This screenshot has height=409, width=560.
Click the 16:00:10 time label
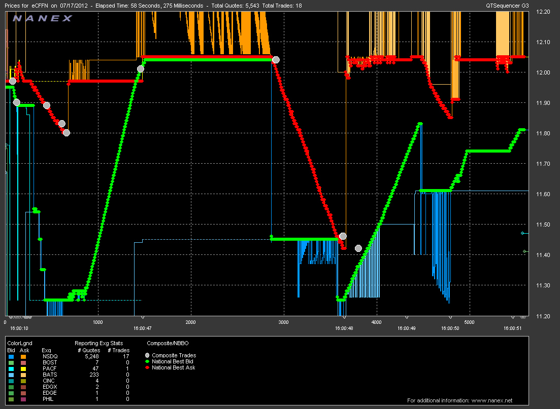(x=19, y=328)
